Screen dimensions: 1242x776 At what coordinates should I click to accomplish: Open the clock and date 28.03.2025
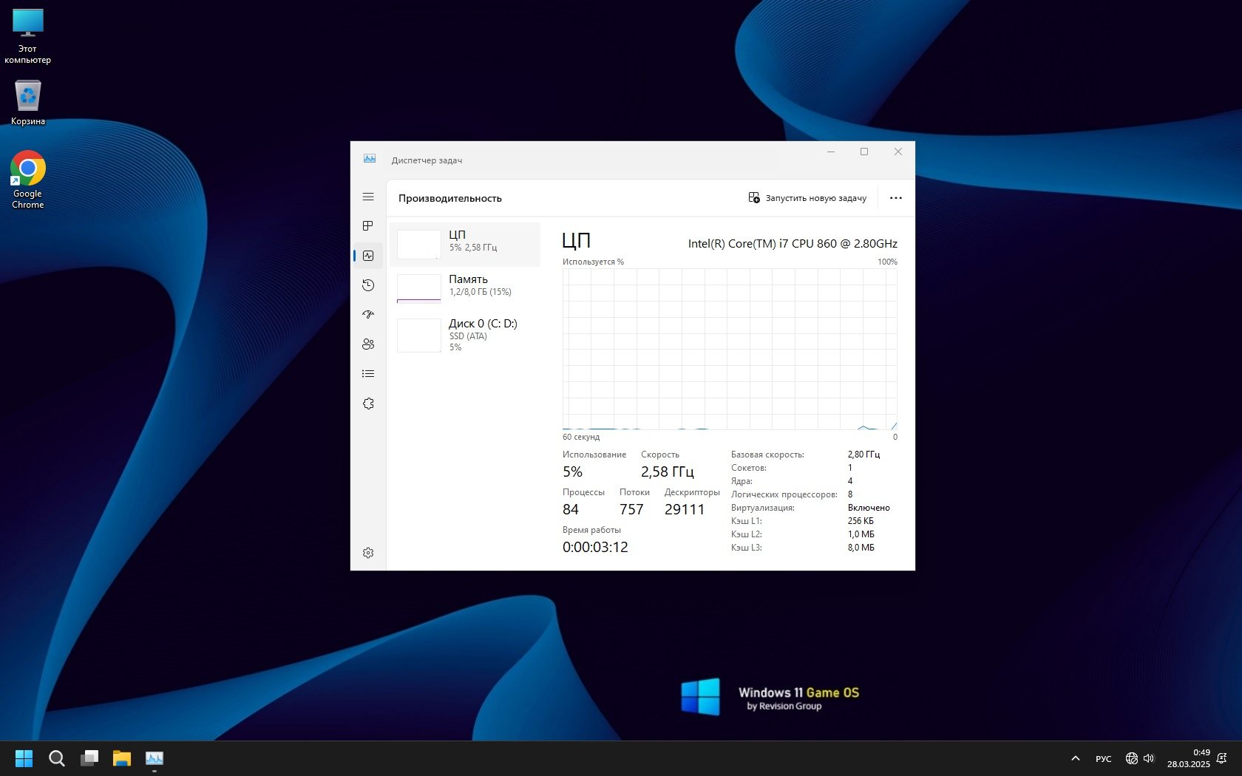(x=1189, y=758)
